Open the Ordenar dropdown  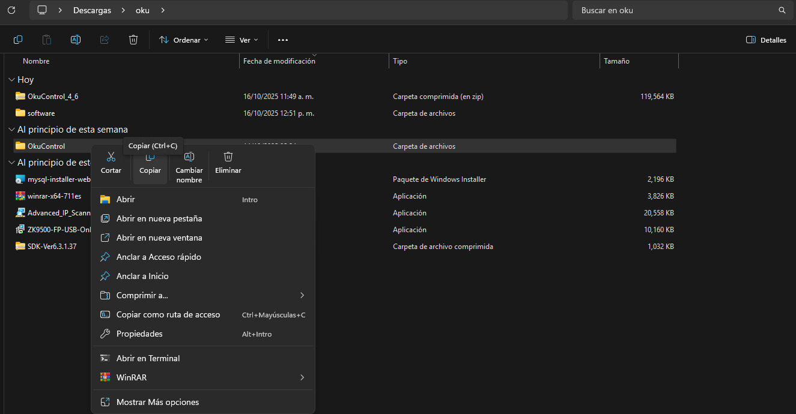tap(184, 40)
